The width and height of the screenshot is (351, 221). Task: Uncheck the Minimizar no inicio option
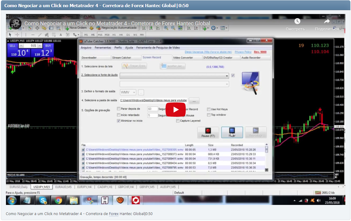[118, 121]
